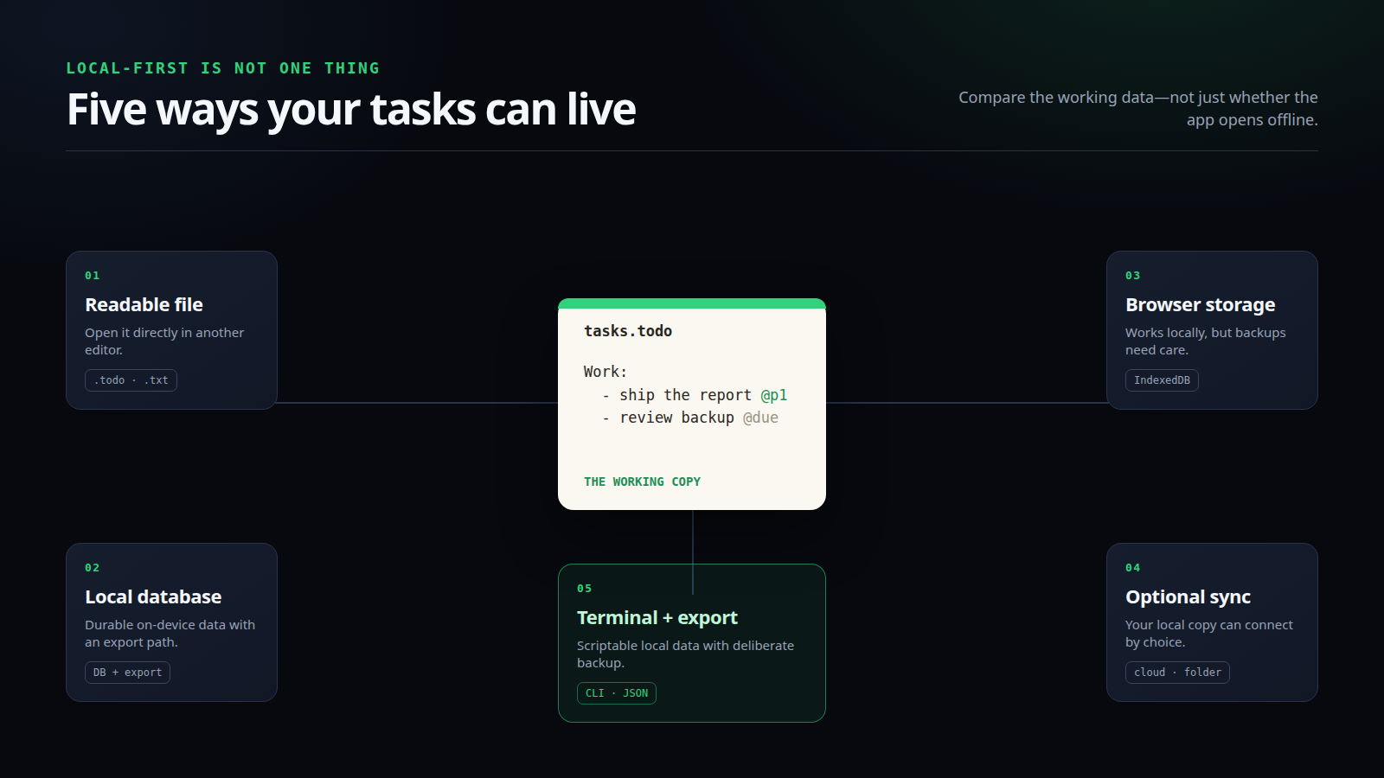Click the 'DB + export' tag
Image resolution: width=1384 pixels, height=778 pixels.
point(127,673)
